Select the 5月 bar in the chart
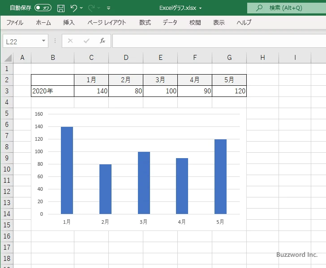This screenshot has height=268, width=326. tap(221, 176)
